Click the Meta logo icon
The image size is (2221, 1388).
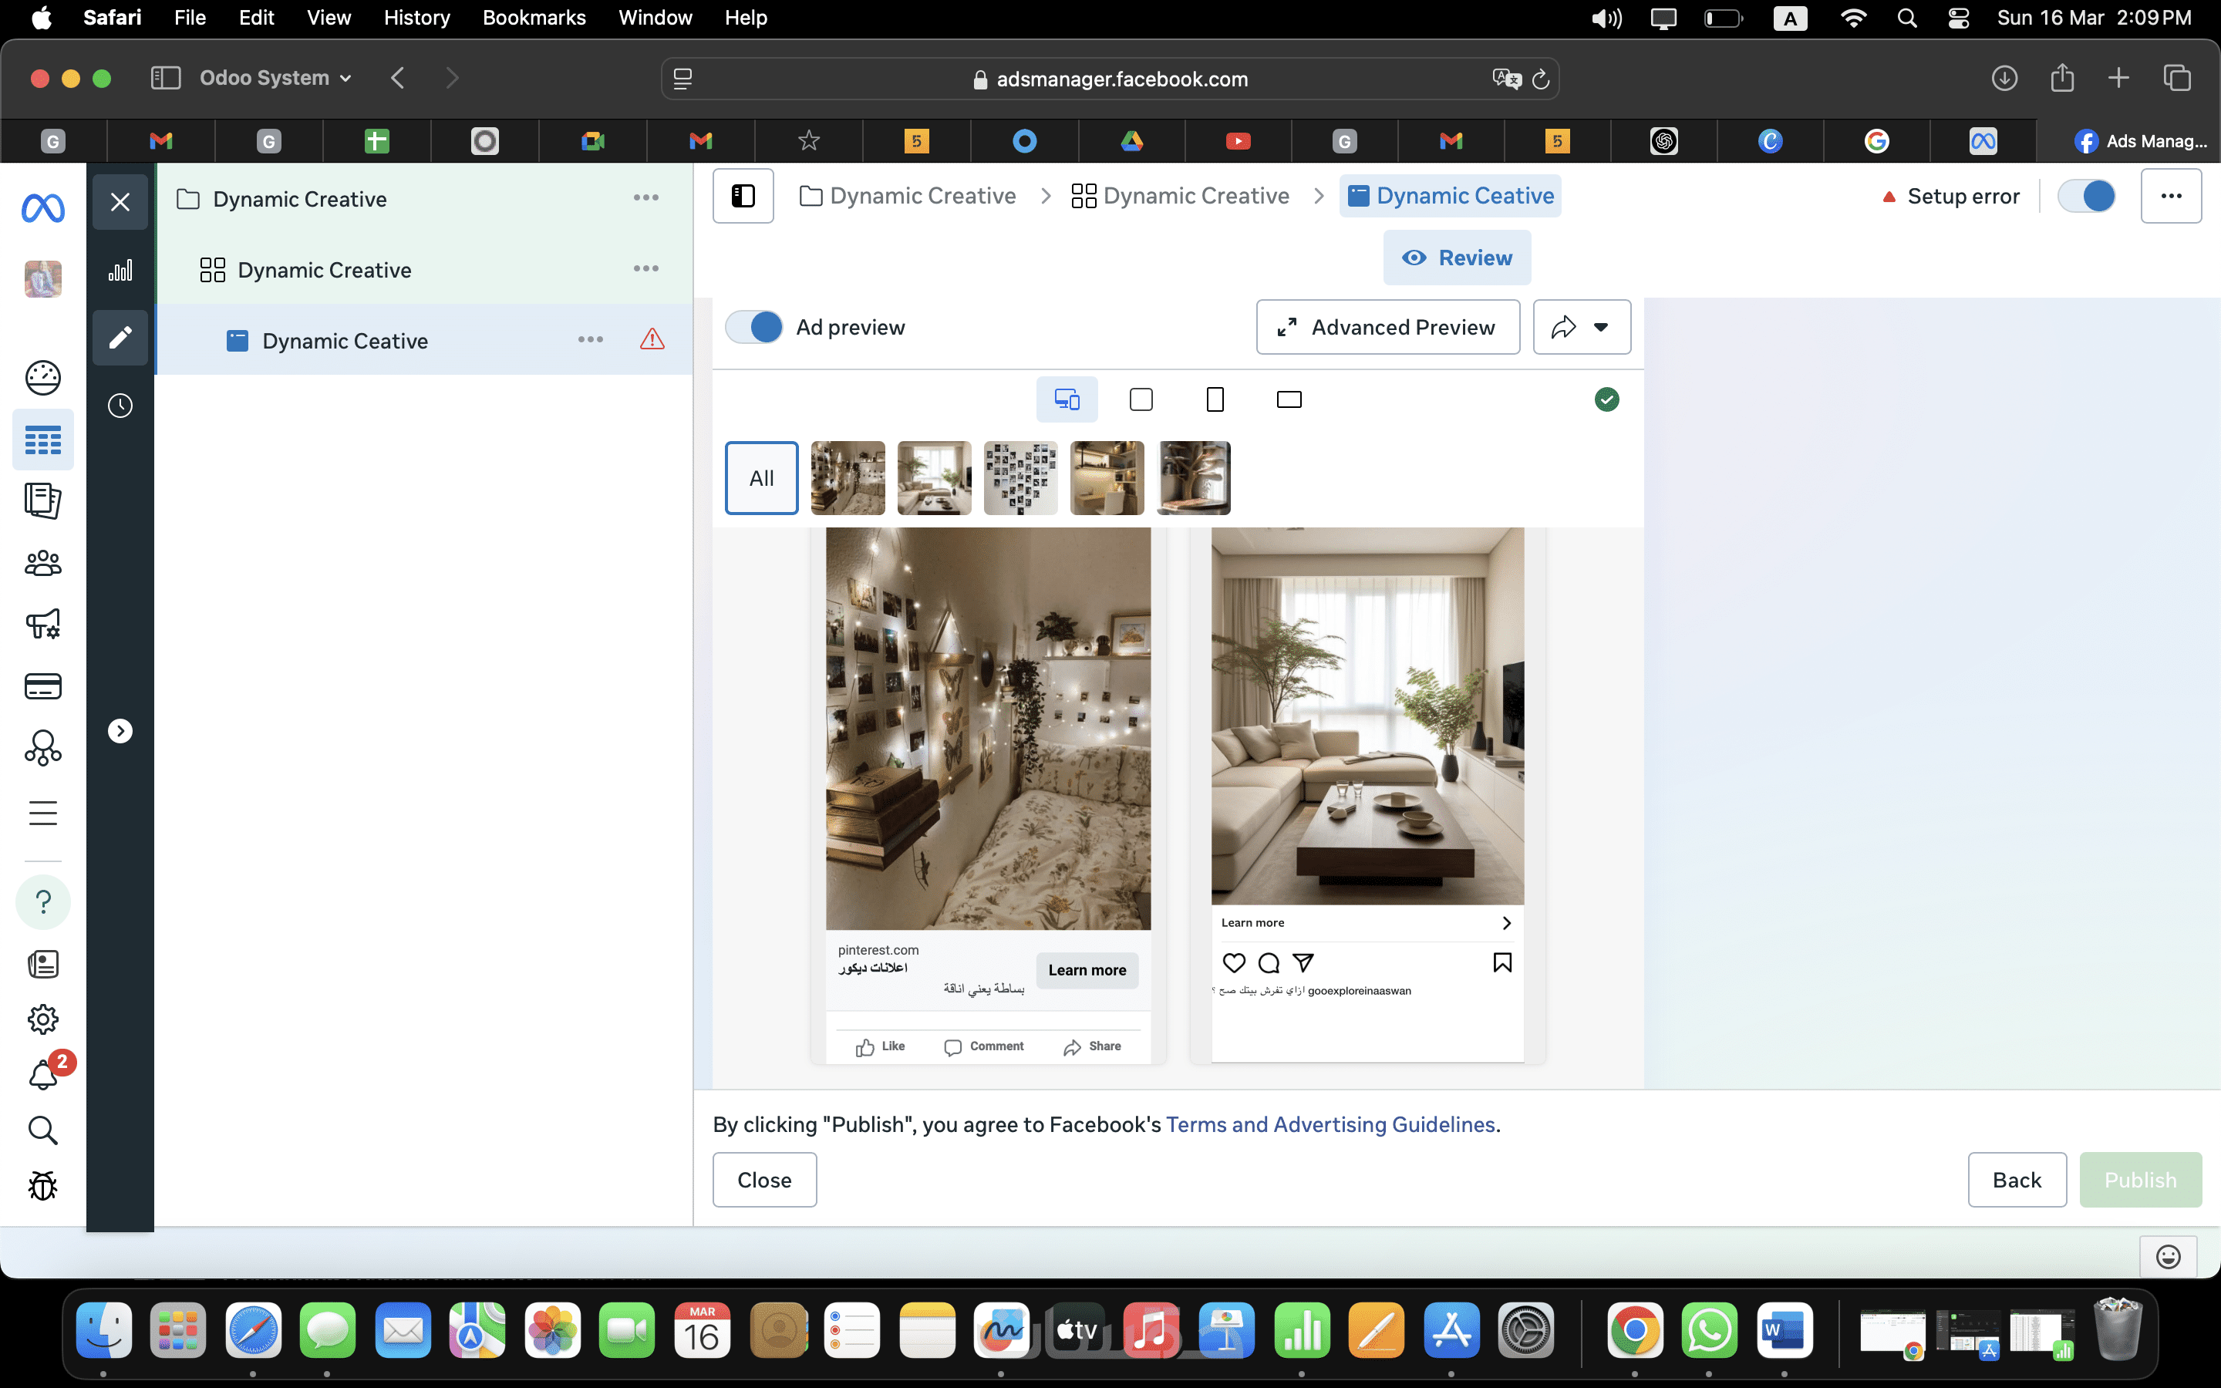click(43, 209)
